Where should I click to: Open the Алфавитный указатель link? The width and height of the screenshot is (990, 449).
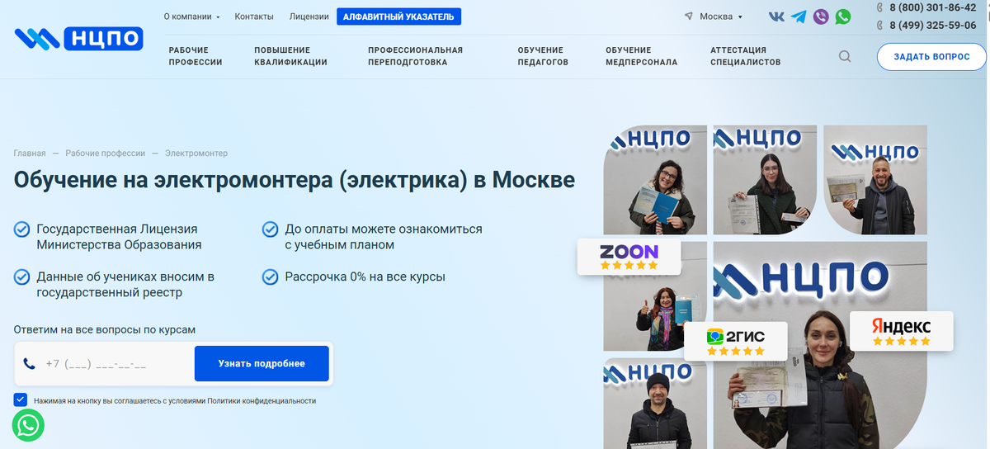[x=399, y=17]
